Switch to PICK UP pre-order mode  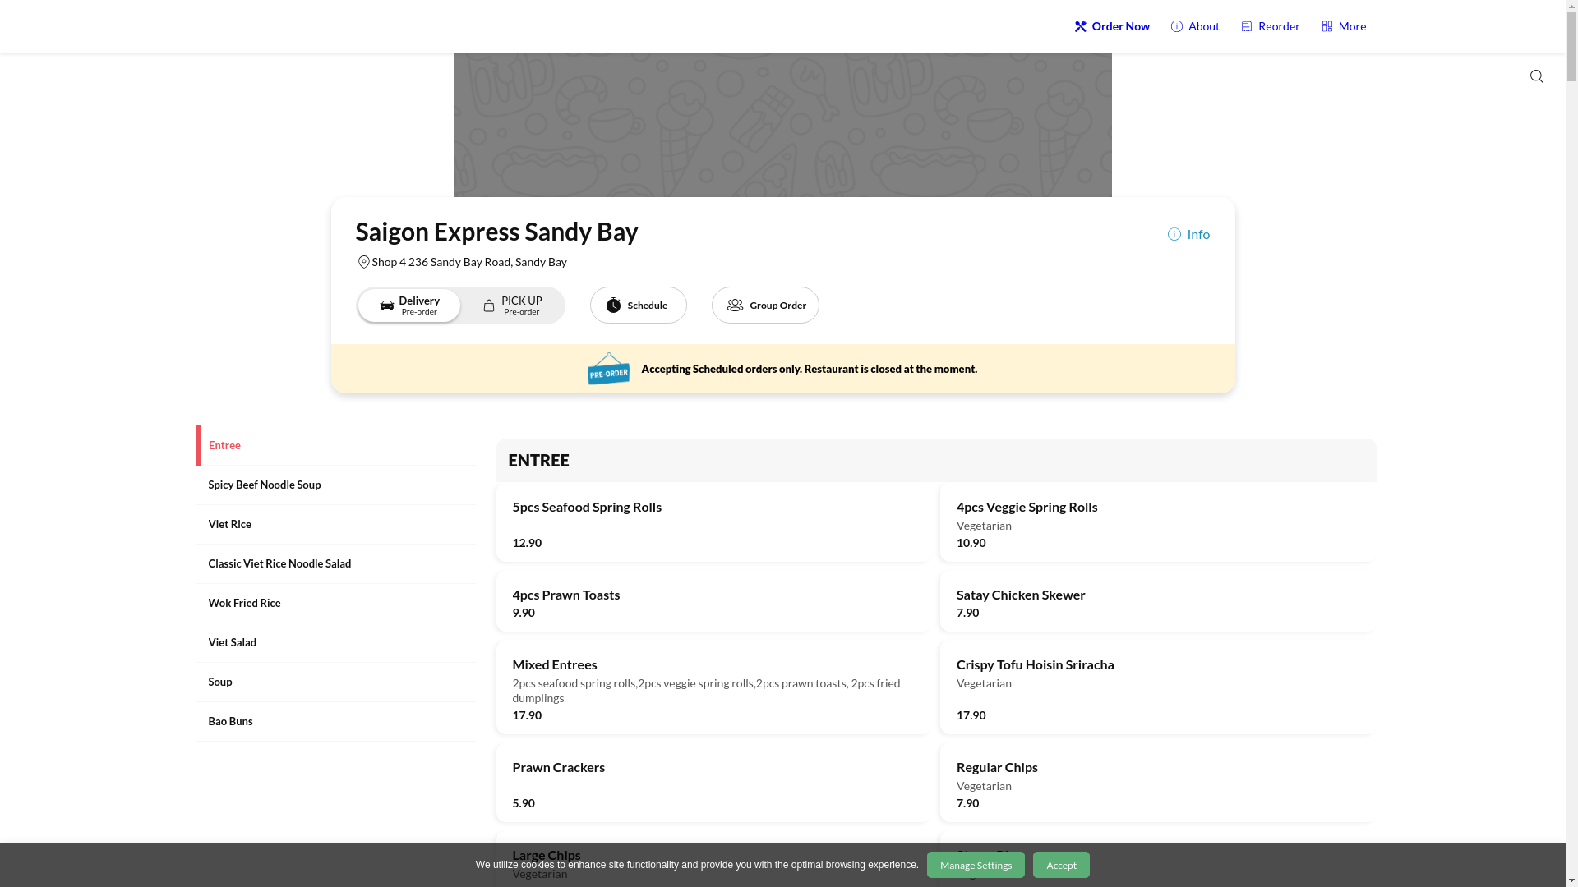click(x=512, y=306)
